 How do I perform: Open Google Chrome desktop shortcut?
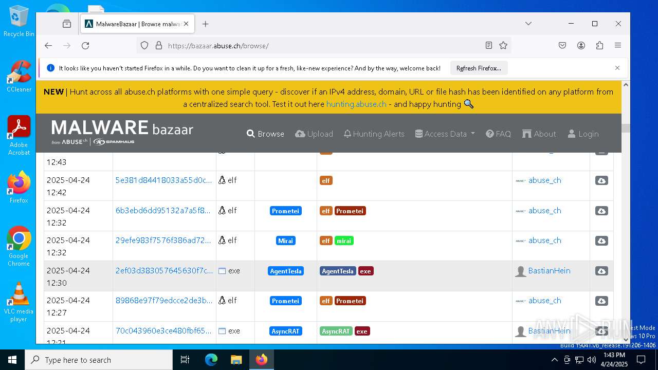pyautogui.click(x=19, y=247)
